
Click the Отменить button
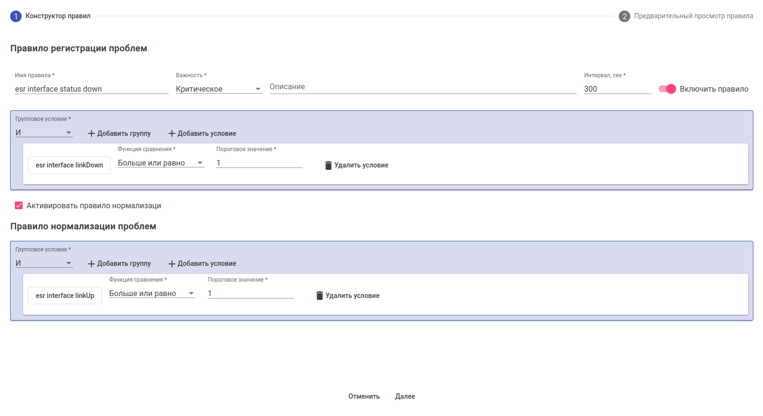coord(364,396)
